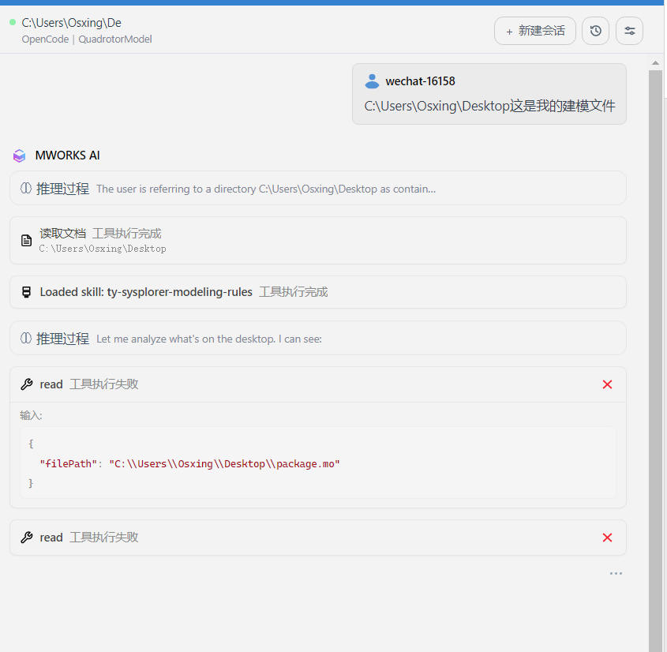Click wrench icon of the collapsed read tool
Image resolution: width=667 pixels, height=652 pixels.
(26, 538)
